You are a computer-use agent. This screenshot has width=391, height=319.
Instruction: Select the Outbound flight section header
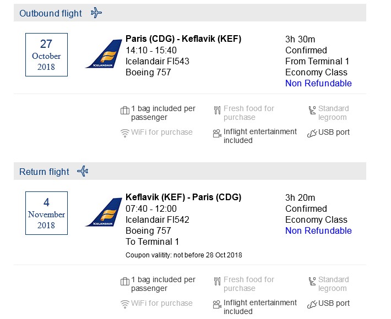(190, 13)
